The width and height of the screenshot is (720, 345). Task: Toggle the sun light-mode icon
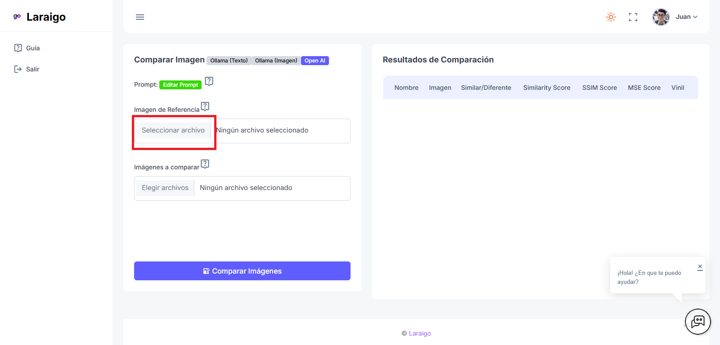click(x=611, y=17)
